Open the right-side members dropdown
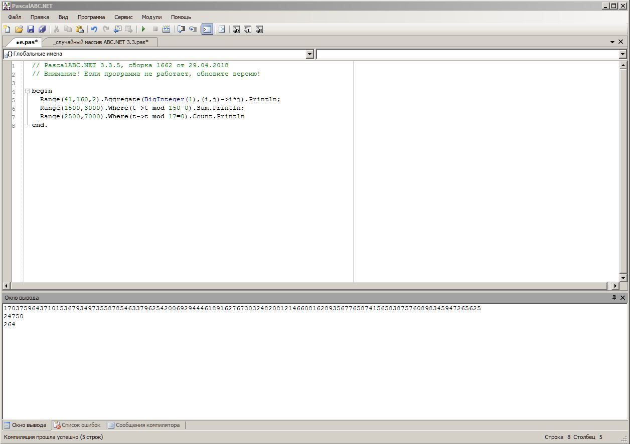 click(622, 54)
